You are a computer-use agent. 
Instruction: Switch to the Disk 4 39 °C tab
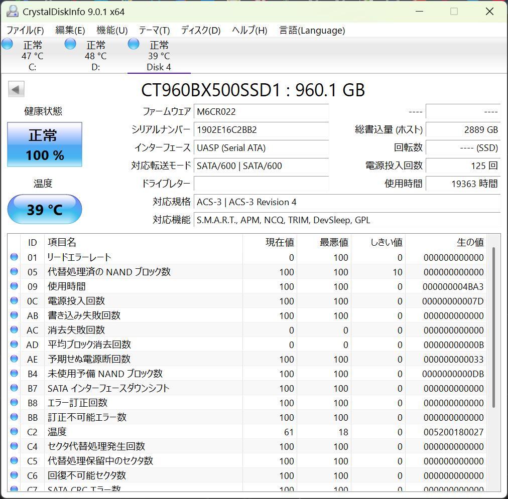tap(159, 55)
